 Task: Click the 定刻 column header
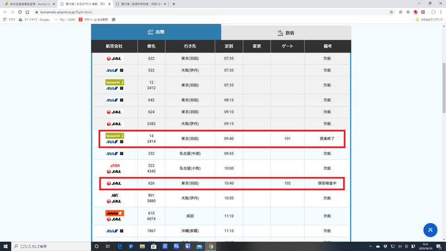(229, 46)
